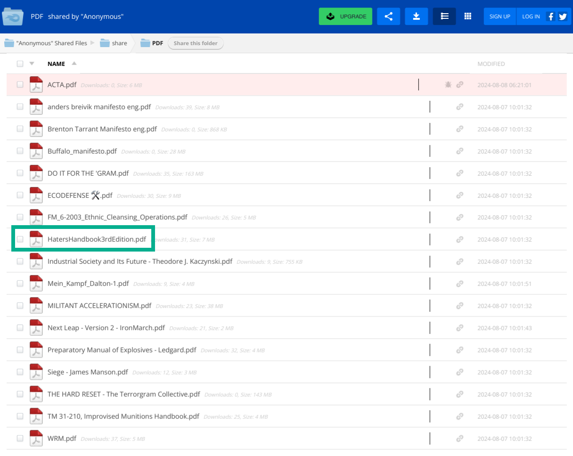Click the share icon in top toolbar
573x456 pixels.
pos(388,16)
